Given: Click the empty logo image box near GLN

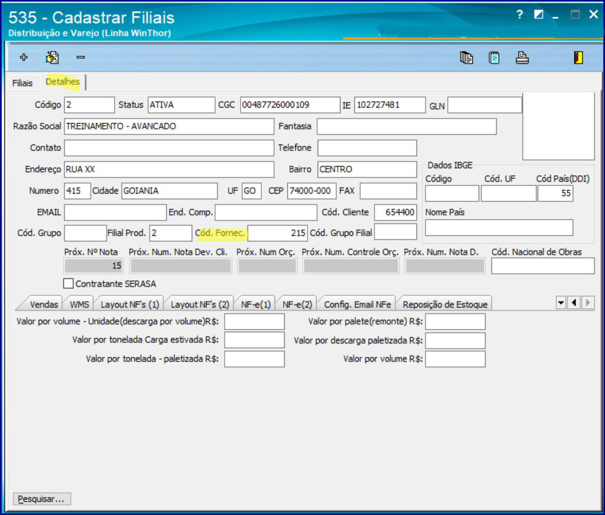Looking at the screenshot, I should (558, 126).
